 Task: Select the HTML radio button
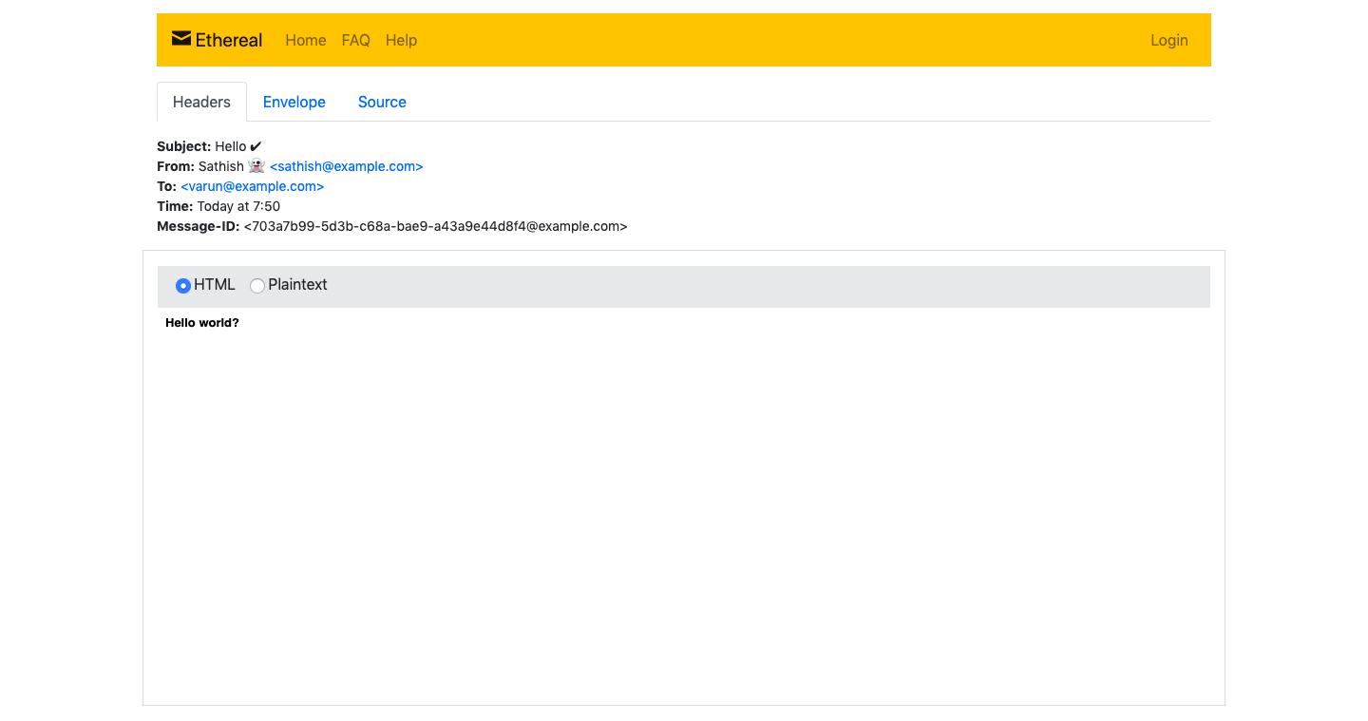click(183, 286)
